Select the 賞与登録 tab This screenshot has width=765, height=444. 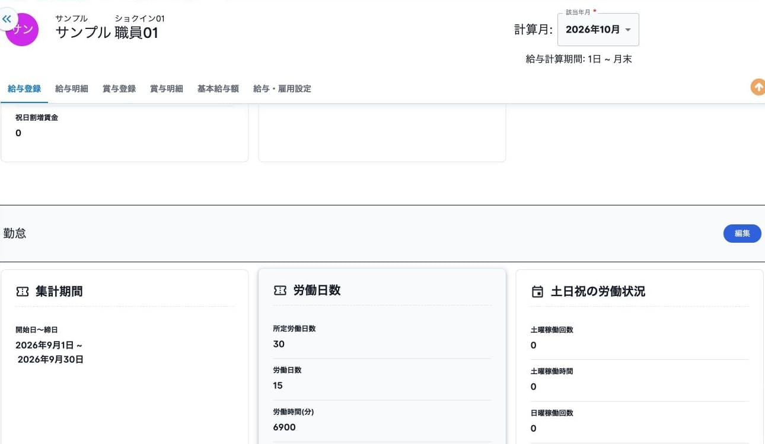[x=119, y=89]
